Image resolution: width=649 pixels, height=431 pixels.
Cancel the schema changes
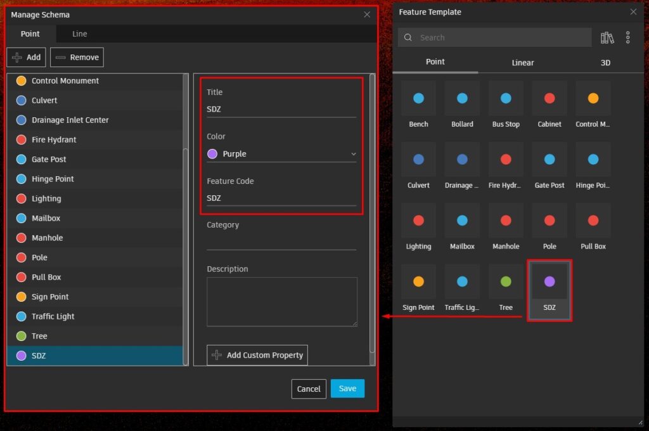coord(309,389)
